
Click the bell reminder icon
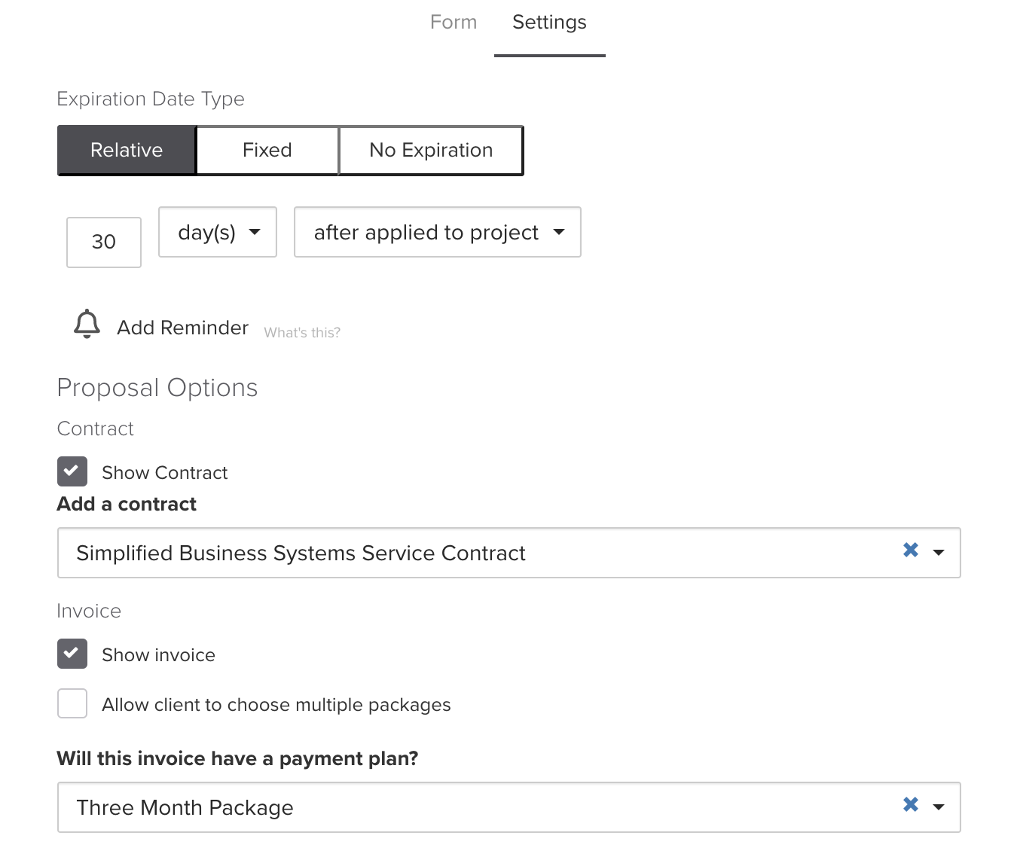[87, 324]
